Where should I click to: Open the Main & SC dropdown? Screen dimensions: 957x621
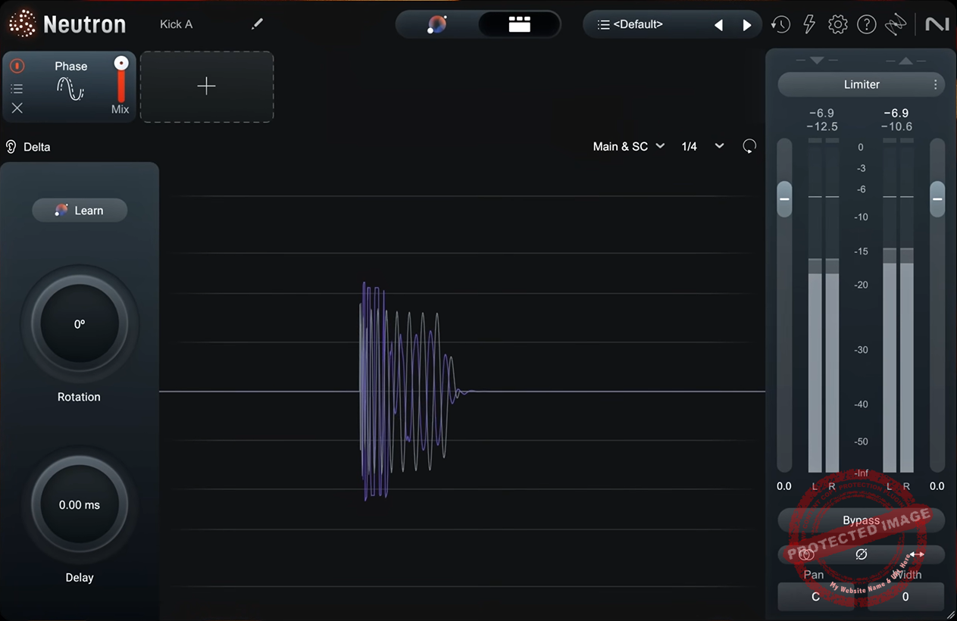(x=628, y=146)
